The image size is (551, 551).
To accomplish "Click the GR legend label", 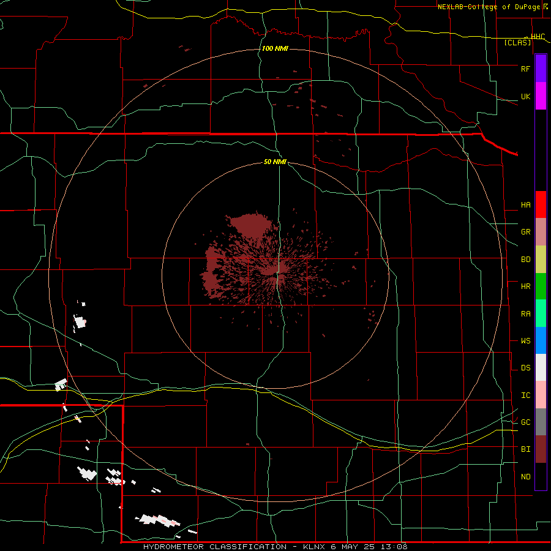I will click(525, 232).
